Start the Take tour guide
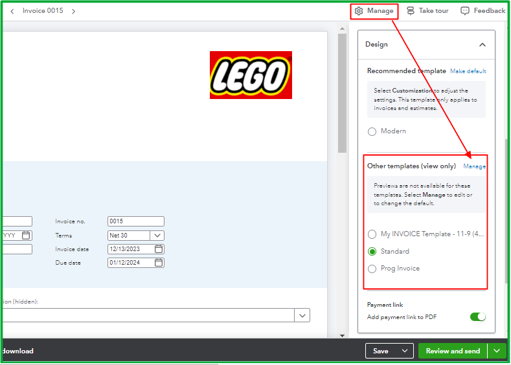This screenshot has width=511, height=365. tap(427, 11)
